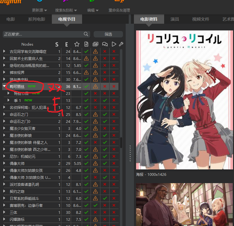Sort by the images column icon
This screenshot has width=234, height=226.
coord(96,44)
